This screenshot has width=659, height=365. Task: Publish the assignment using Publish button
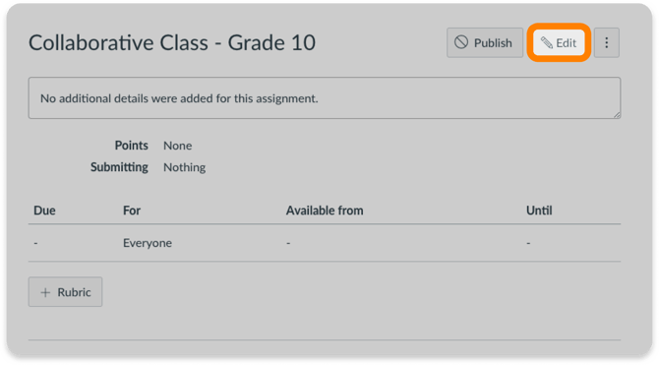click(x=485, y=42)
